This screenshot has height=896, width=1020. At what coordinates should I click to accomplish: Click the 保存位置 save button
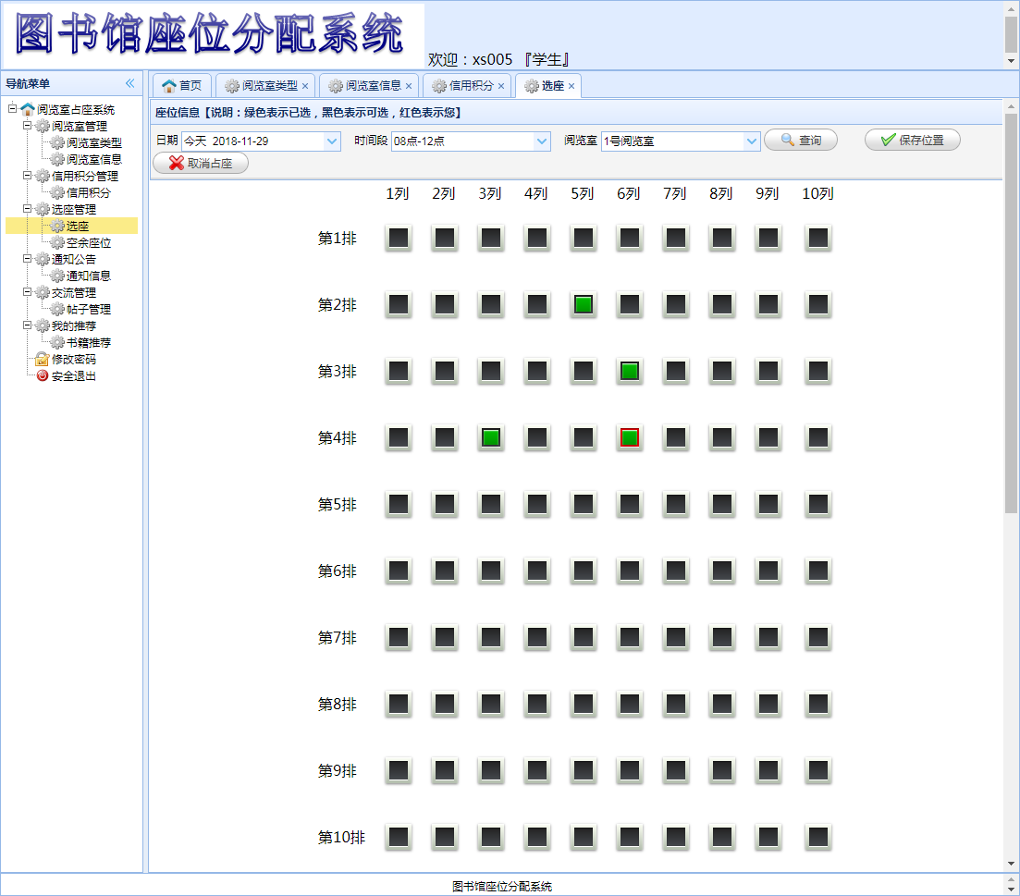click(912, 140)
